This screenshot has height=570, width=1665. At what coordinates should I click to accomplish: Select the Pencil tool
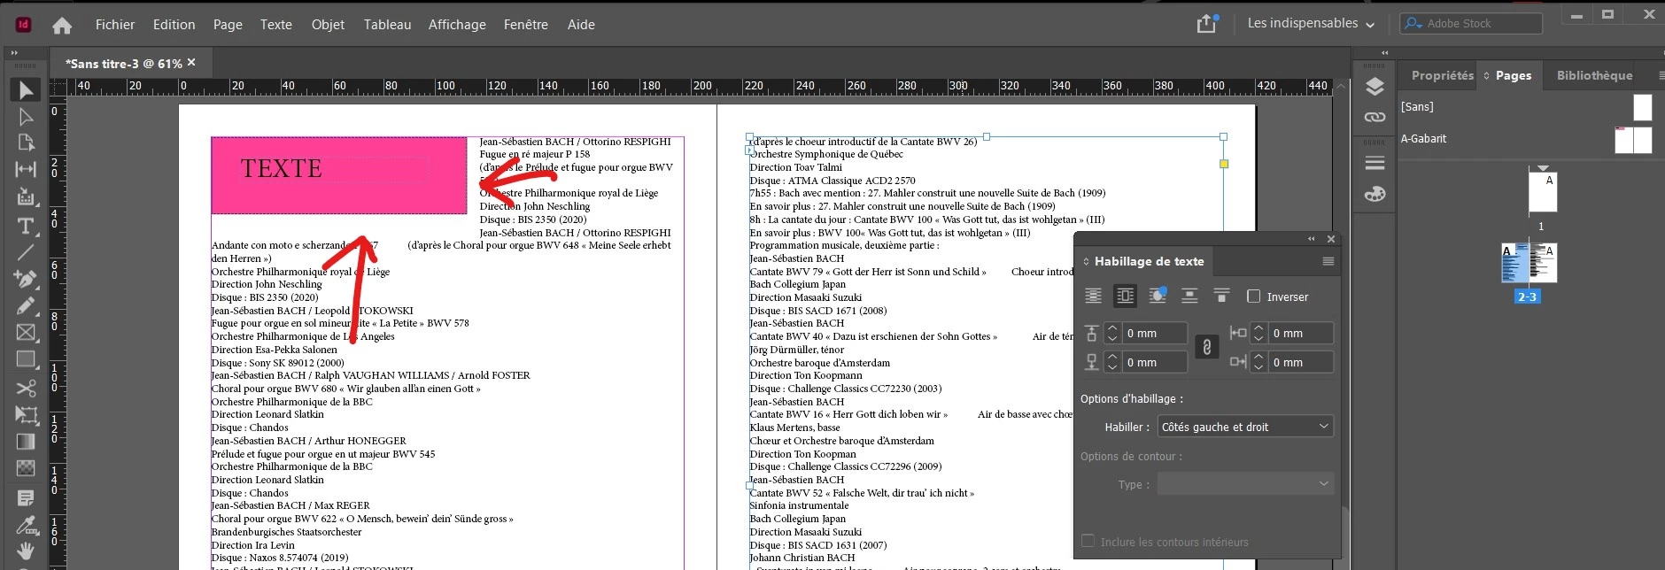coord(26,305)
